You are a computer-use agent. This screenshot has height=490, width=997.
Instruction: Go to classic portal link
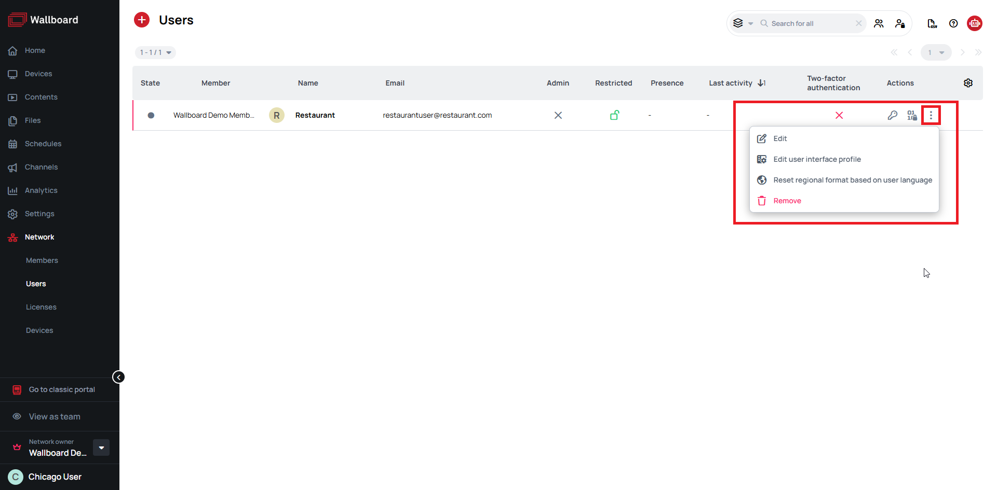[62, 389]
